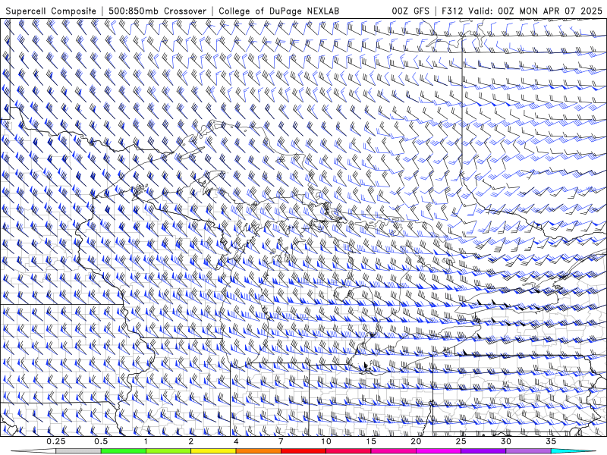Click 'F312 Valid: 00Z MON APR 07 2025' text
Image resolution: width=607 pixels, height=455 pixels.
coord(522,11)
